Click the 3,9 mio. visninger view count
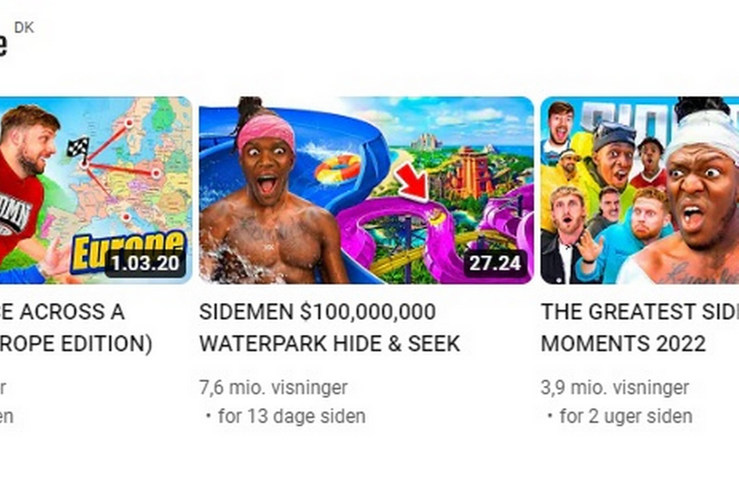 (615, 388)
